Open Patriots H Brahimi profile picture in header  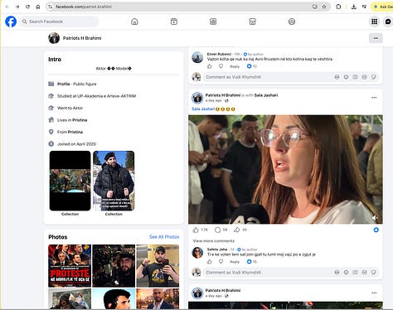[x=54, y=38]
